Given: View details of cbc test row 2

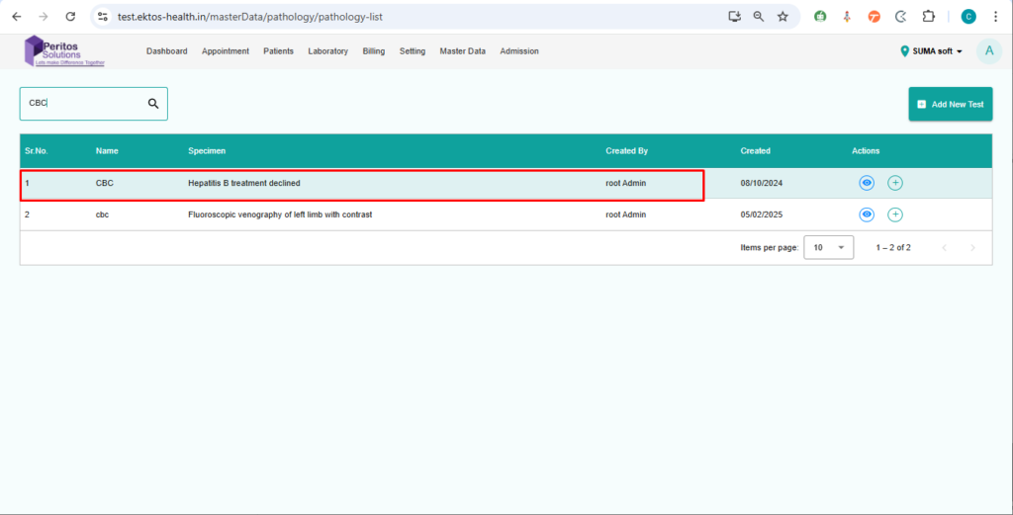Looking at the screenshot, I should [x=867, y=215].
